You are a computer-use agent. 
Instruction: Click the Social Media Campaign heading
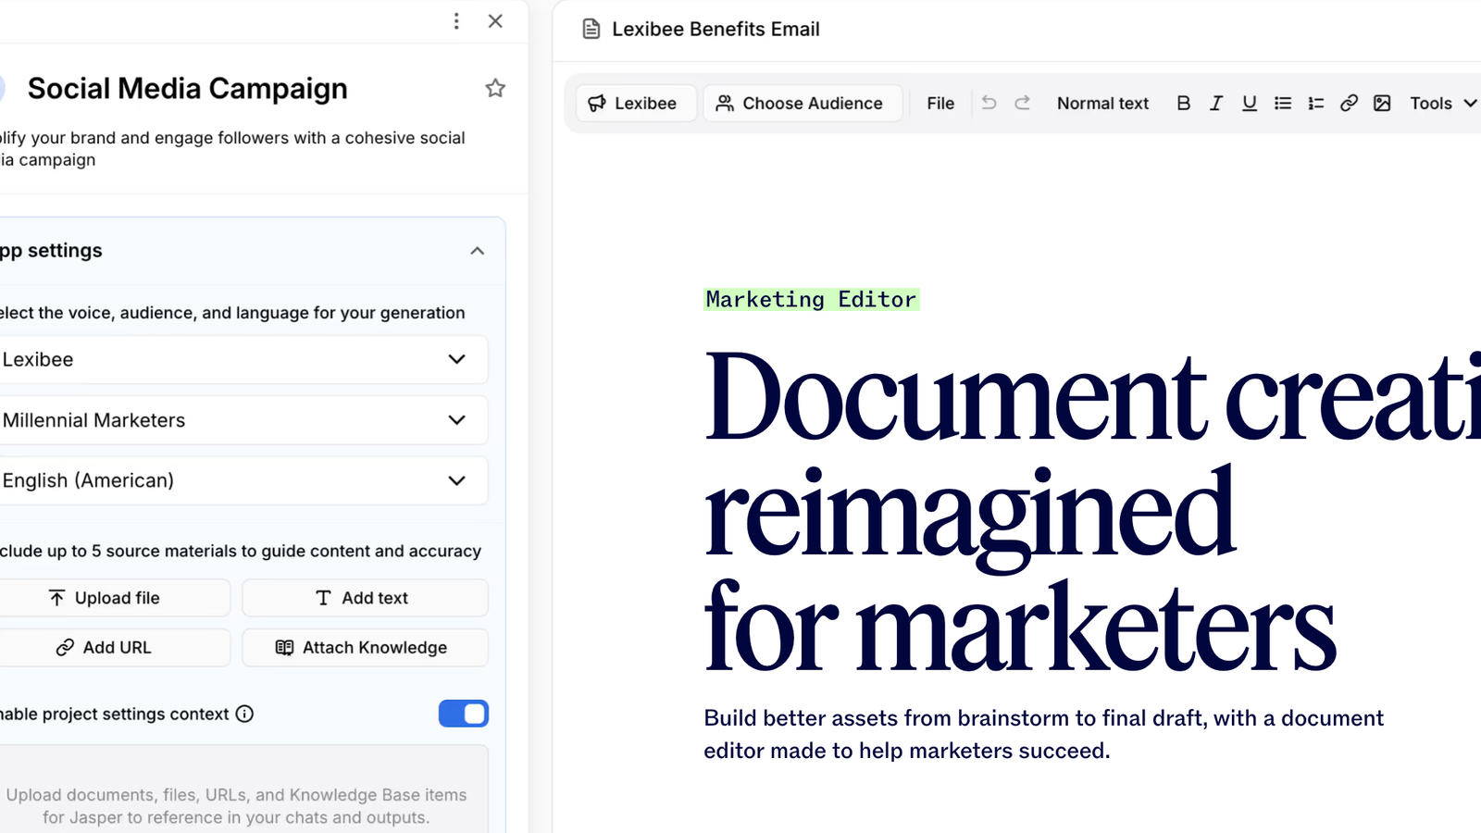(x=187, y=88)
